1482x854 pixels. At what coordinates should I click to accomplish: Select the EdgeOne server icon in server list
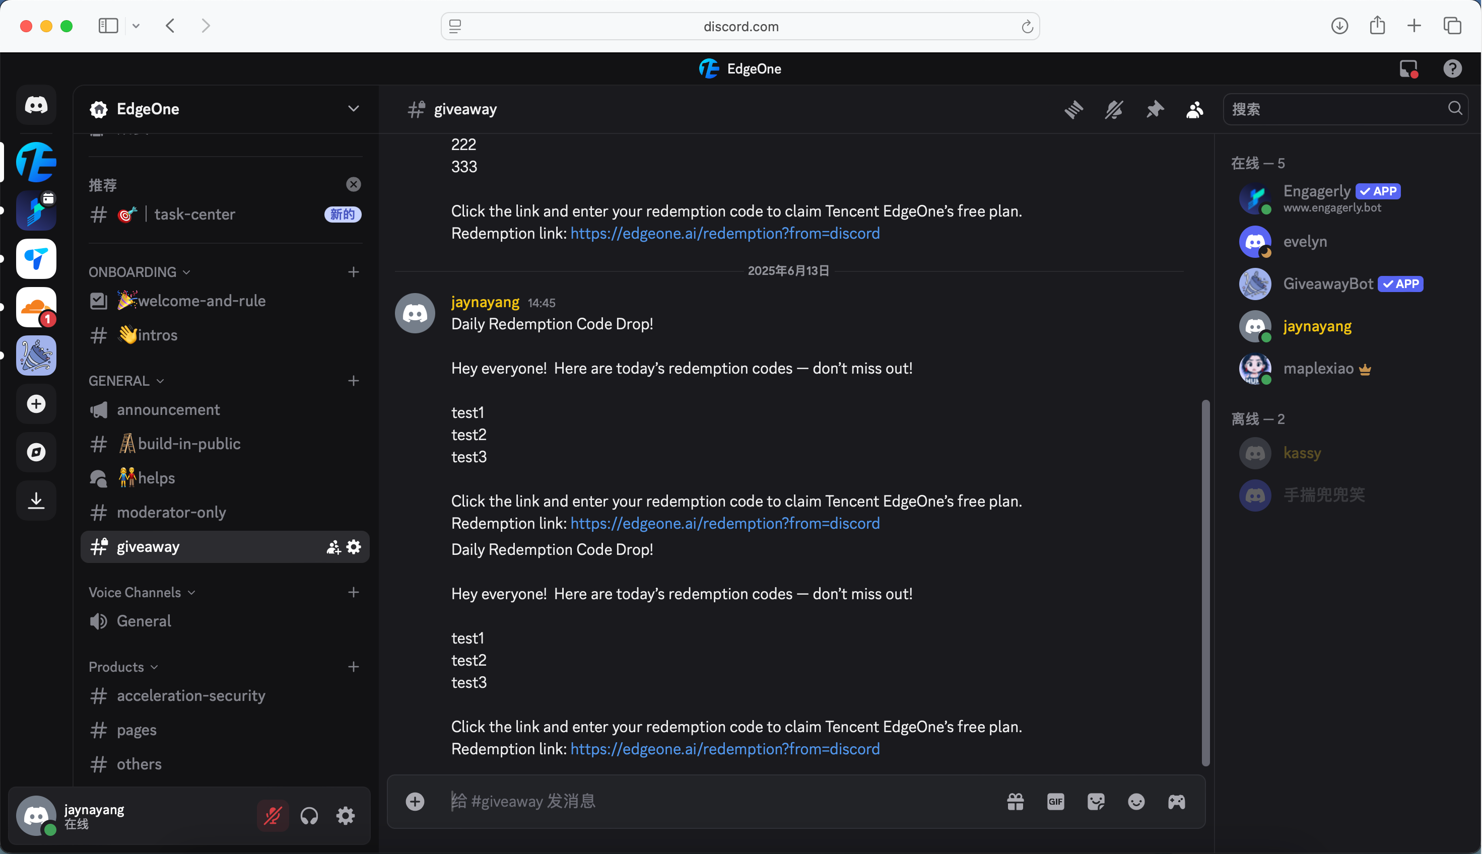(x=36, y=162)
